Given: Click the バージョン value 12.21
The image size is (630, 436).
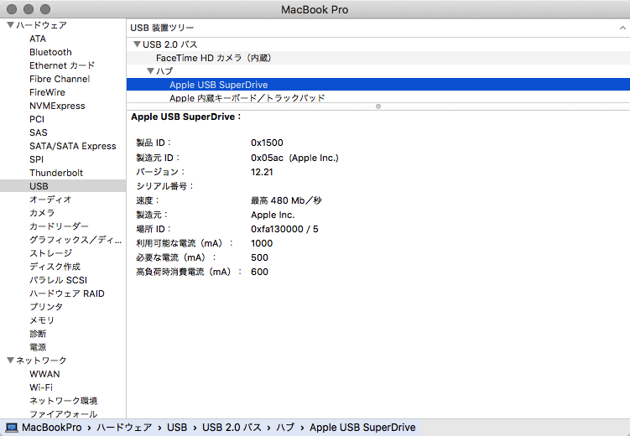Looking at the screenshot, I should click(x=262, y=172).
